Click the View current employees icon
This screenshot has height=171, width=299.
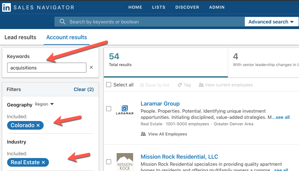(201, 85)
